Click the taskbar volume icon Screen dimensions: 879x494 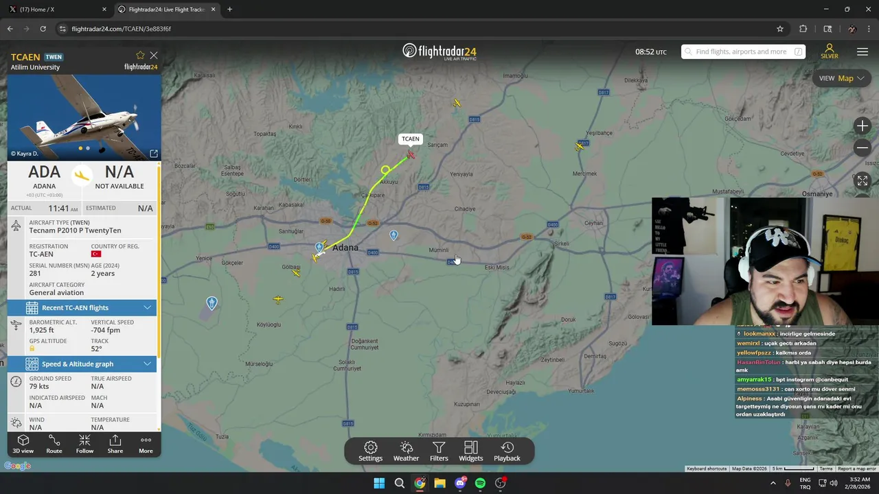pos(834,483)
